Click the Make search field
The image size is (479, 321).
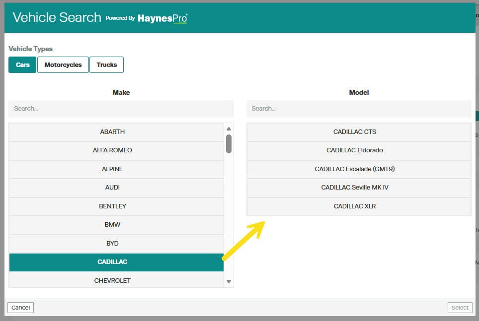pos(121,109)
